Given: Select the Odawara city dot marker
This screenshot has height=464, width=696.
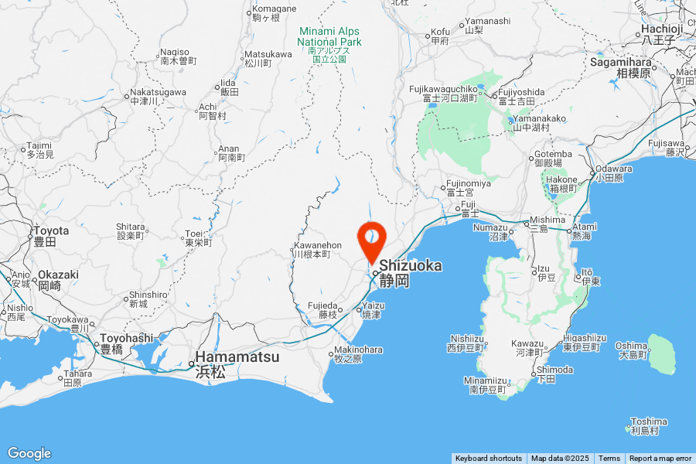Looking at the screenshot, I should [592, 173].
